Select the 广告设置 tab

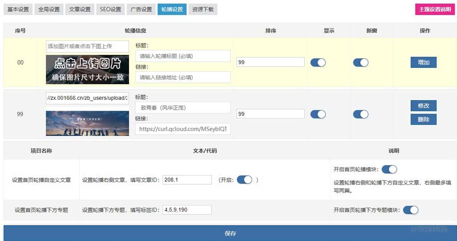click(x=141, y=9)
